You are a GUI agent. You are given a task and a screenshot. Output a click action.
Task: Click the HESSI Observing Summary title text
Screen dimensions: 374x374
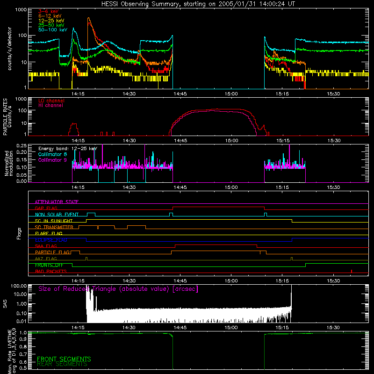pos(198,4)
